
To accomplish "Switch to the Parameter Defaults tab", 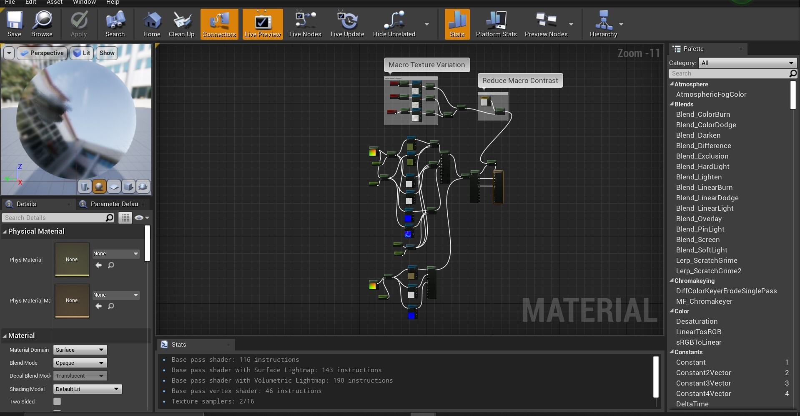I will 114,204.
